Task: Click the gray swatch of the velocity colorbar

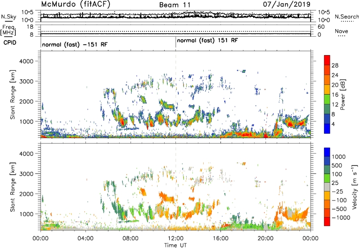Action: coord(327,187)
